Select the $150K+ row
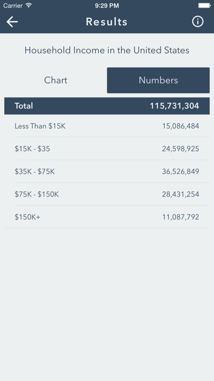 [107, 217]
